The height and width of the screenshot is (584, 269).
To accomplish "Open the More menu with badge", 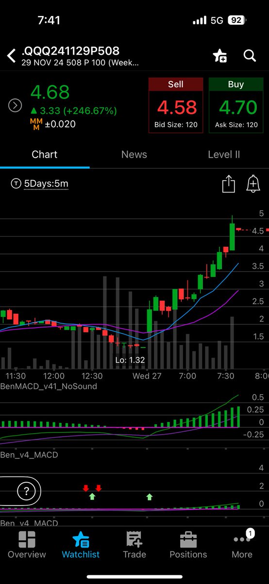I will (242, 545).
